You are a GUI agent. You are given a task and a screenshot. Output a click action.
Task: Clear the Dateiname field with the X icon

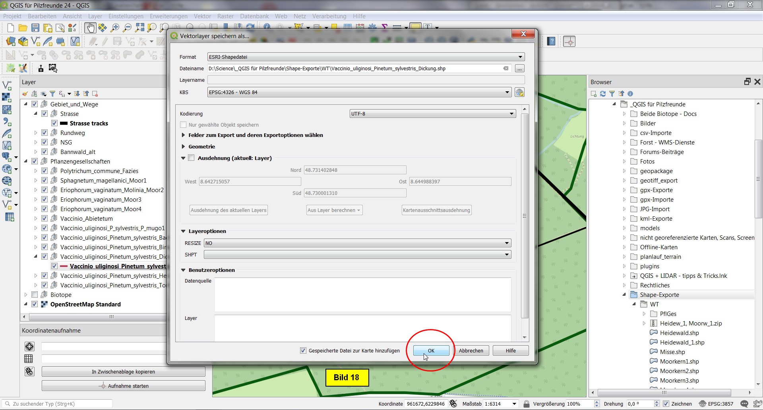[506, 69]
